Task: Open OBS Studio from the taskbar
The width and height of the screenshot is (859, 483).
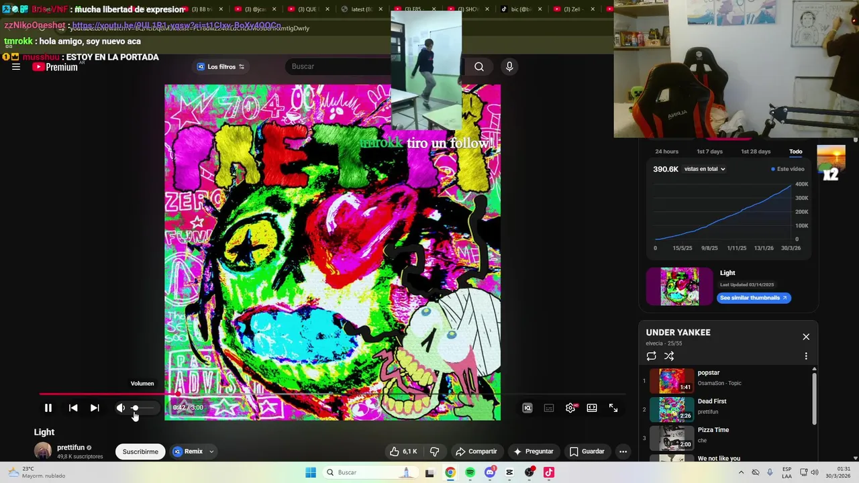Action: point(529,472)
